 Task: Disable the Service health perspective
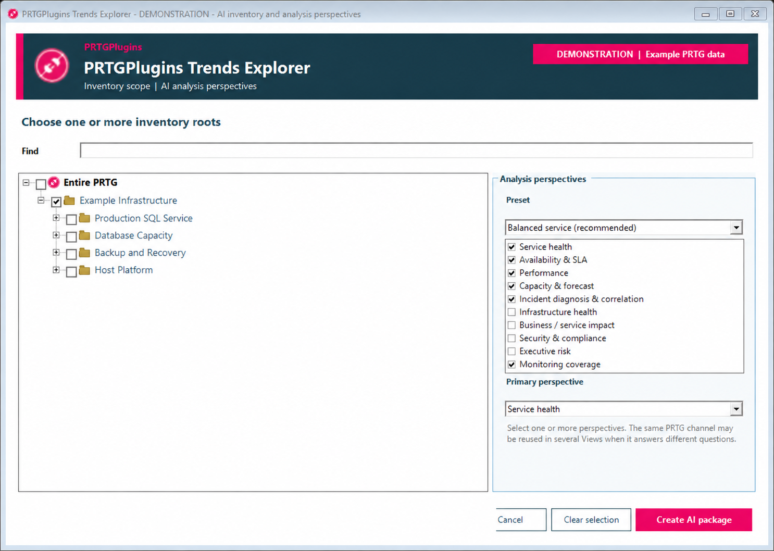[x=511, y=247]
